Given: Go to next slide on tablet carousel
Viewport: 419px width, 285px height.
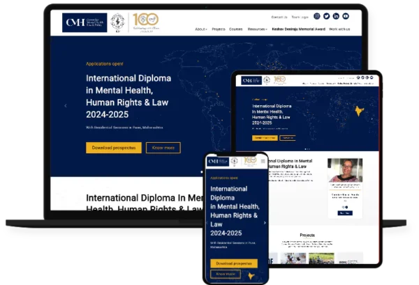Looking at the screenshot, I should click(x=372, y=119).
